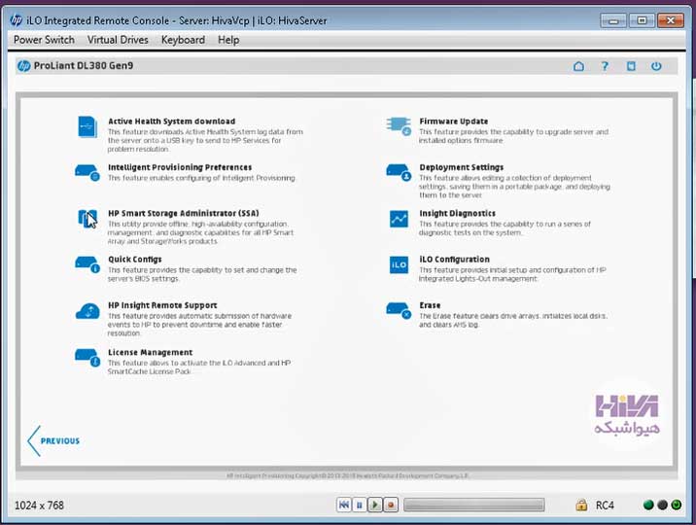This screenshot has height=525, width=696.
Task: Open Intelligent Provisioning Preferences title link
Action: coord(180,167)
